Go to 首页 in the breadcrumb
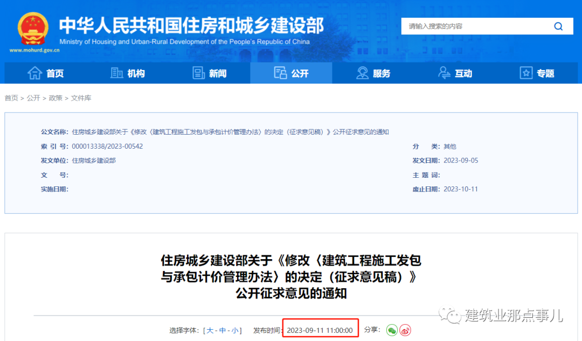582x341 pixels. (x=11, y=98)
